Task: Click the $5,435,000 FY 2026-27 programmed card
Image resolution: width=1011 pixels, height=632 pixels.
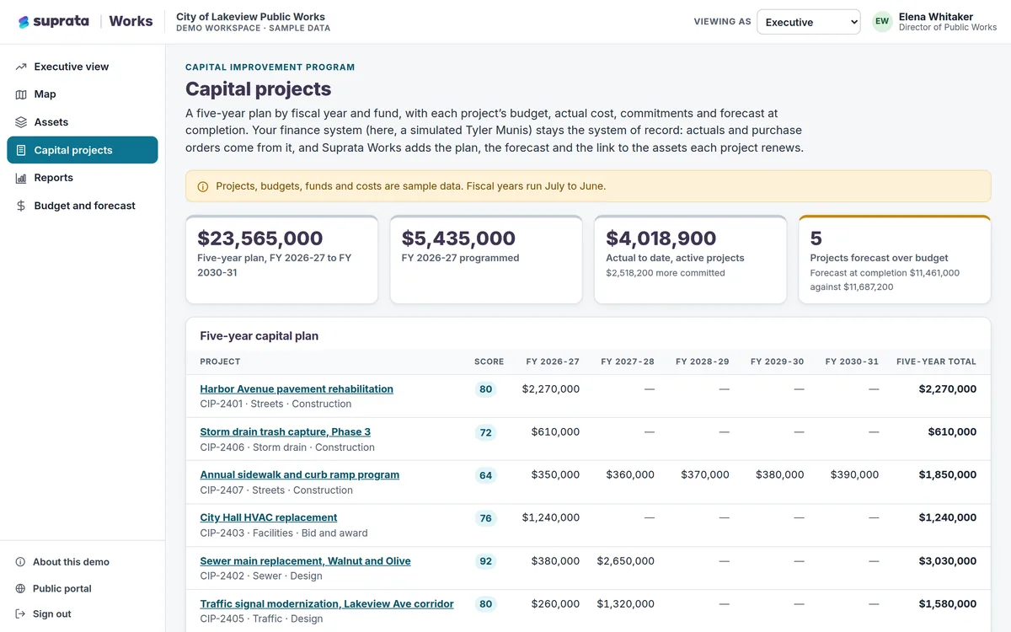Action: click(x=486, y=260)
